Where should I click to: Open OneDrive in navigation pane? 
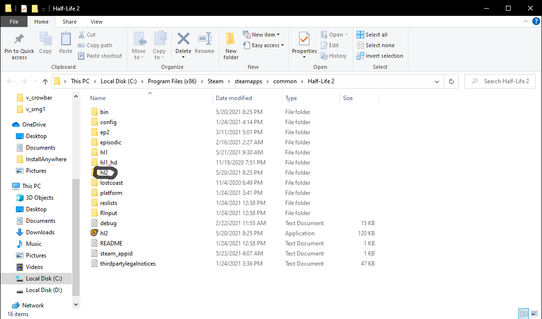coord(34,125)
